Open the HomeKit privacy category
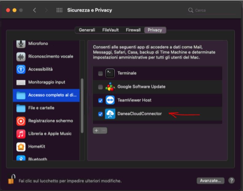 point(46,147)
